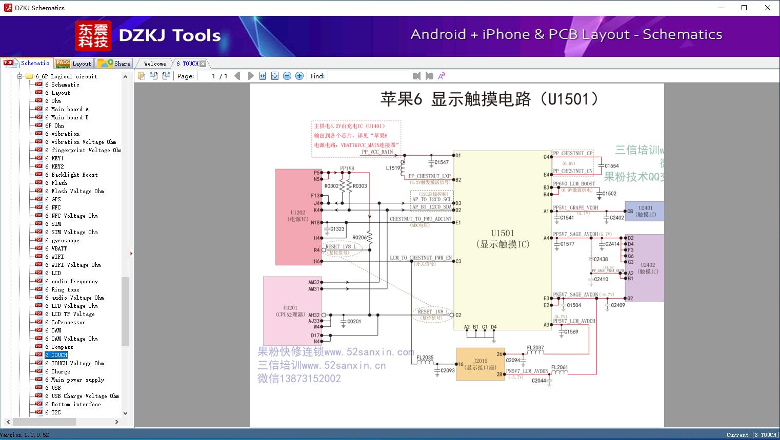Open the Welcome document tab
The image size is (780, 440).
point(155,64)
